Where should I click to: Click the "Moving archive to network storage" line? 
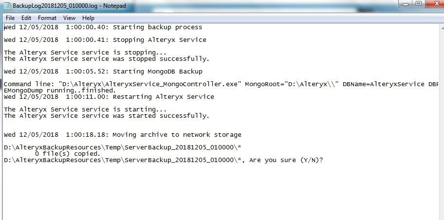pyautogui.click(x=177, y=135)
